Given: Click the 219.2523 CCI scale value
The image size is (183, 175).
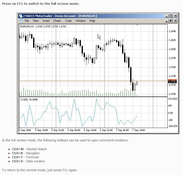Looking at the screenshot, I should click(x=173, y=99).
